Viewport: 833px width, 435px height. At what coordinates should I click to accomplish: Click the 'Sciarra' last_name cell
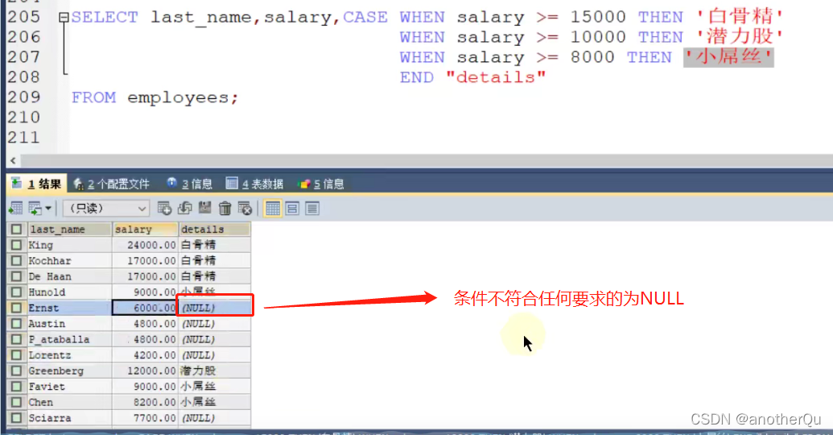pos(69,418)
